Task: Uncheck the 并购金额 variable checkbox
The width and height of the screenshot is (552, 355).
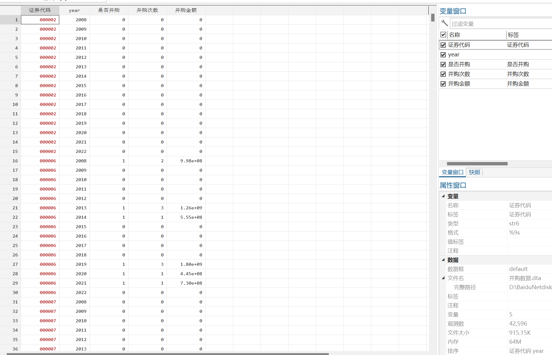Action: (443, 84)
